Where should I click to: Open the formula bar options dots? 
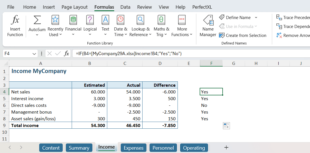click(41, 53)
